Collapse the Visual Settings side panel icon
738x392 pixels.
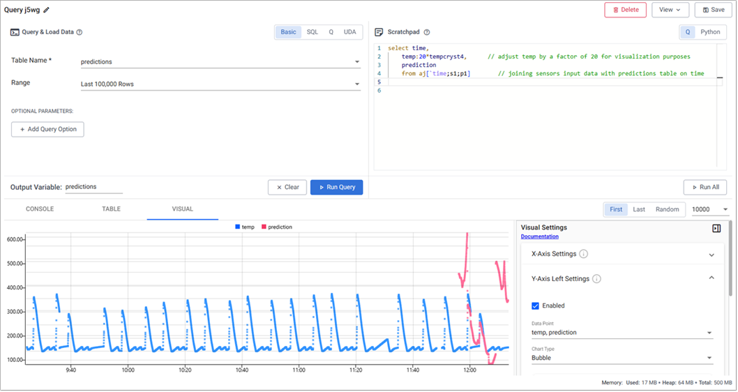tap(716, 228)
